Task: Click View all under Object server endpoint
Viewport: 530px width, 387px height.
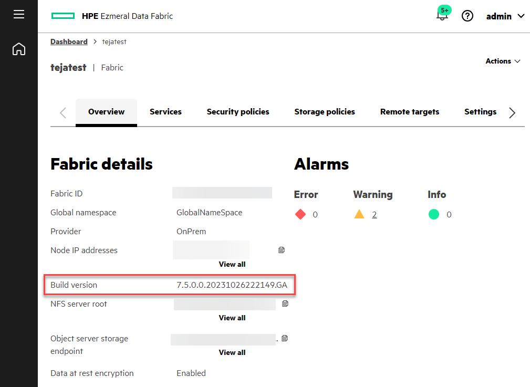Action: tap(232, 352)
